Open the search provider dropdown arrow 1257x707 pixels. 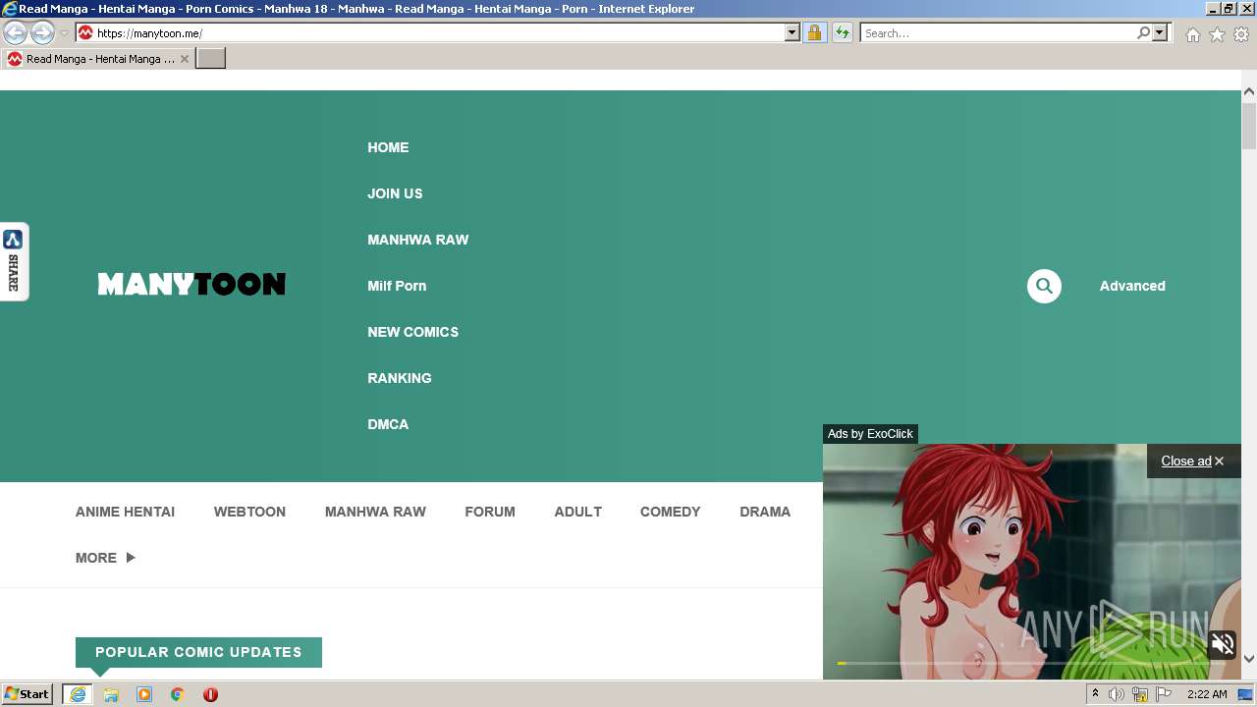click(1160, 32)
